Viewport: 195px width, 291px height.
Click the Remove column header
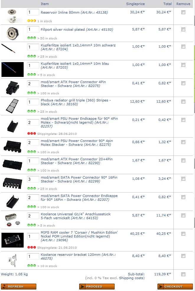183,4
